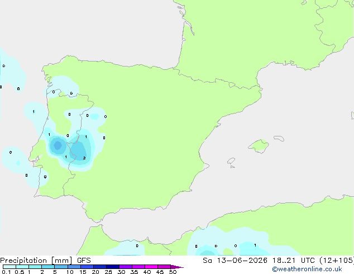Select the 25–30 mm legend color swatch
The height and width of the screenshot is (274, 354).
tap(113, 267)
